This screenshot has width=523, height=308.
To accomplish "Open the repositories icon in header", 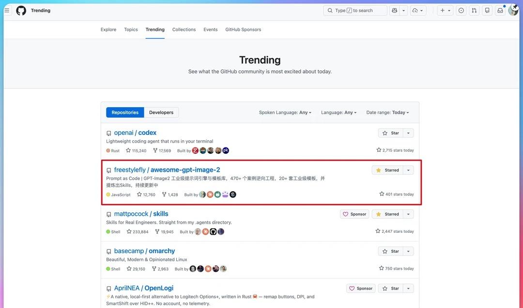I will pos(487,10).
